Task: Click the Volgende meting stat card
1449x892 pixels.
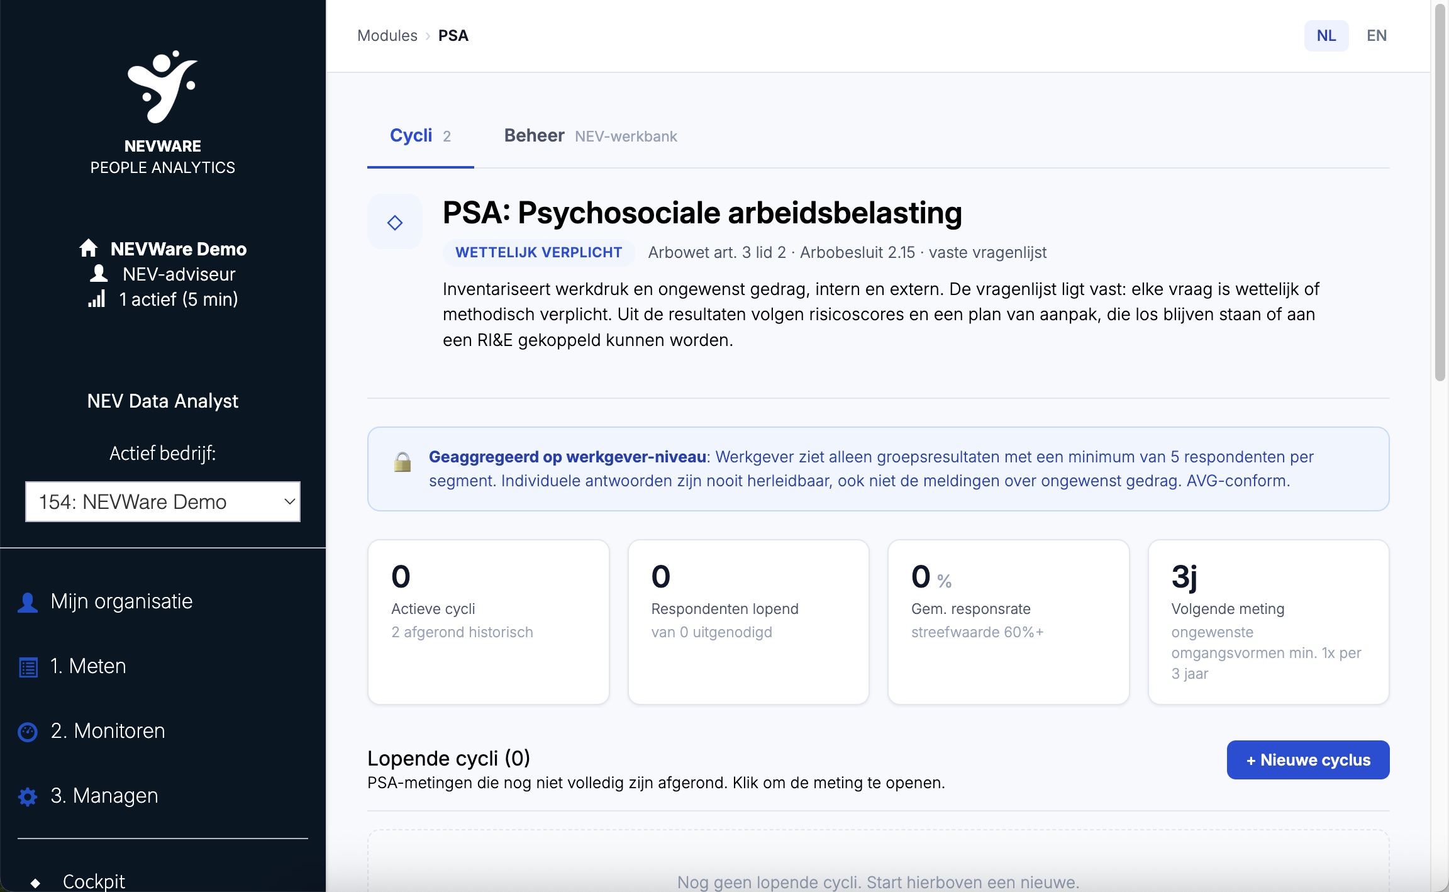Action: [x=1269, y=622]
